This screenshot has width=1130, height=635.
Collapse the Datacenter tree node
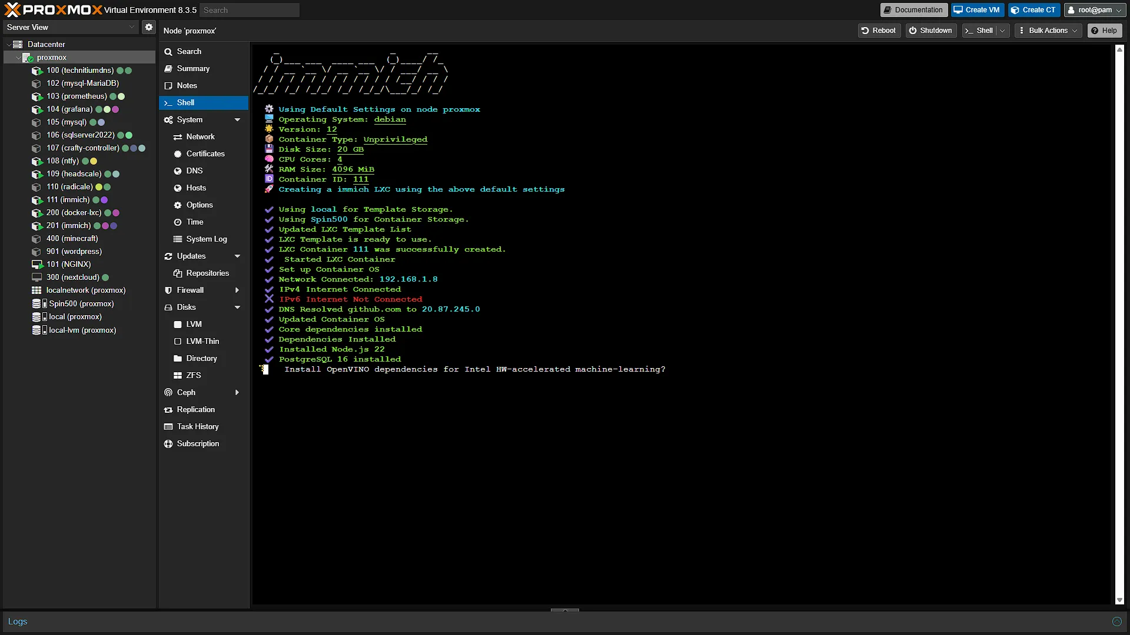point(9,45)
